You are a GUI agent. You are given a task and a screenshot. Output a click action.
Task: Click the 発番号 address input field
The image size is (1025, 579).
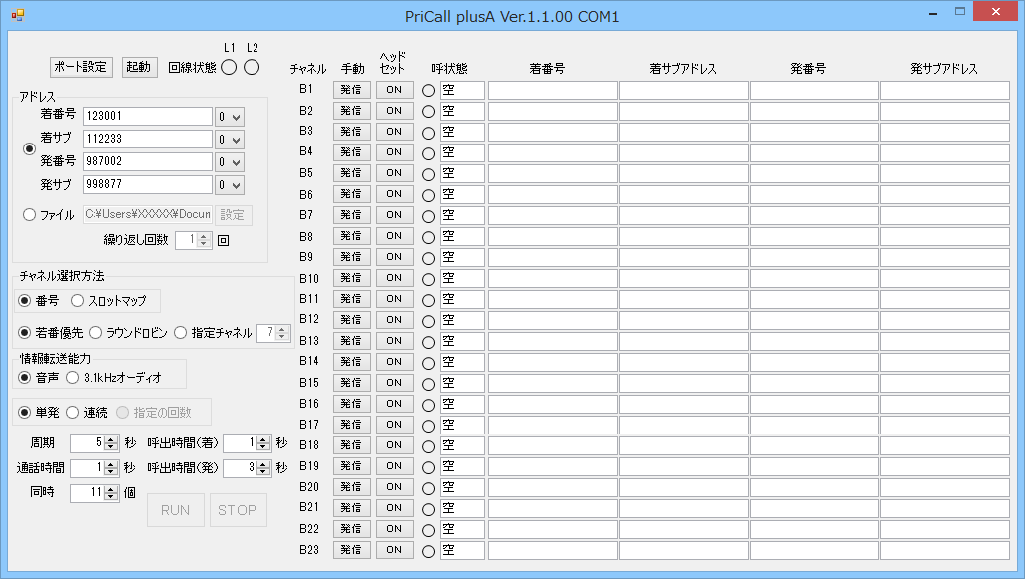tap(148, 161)
